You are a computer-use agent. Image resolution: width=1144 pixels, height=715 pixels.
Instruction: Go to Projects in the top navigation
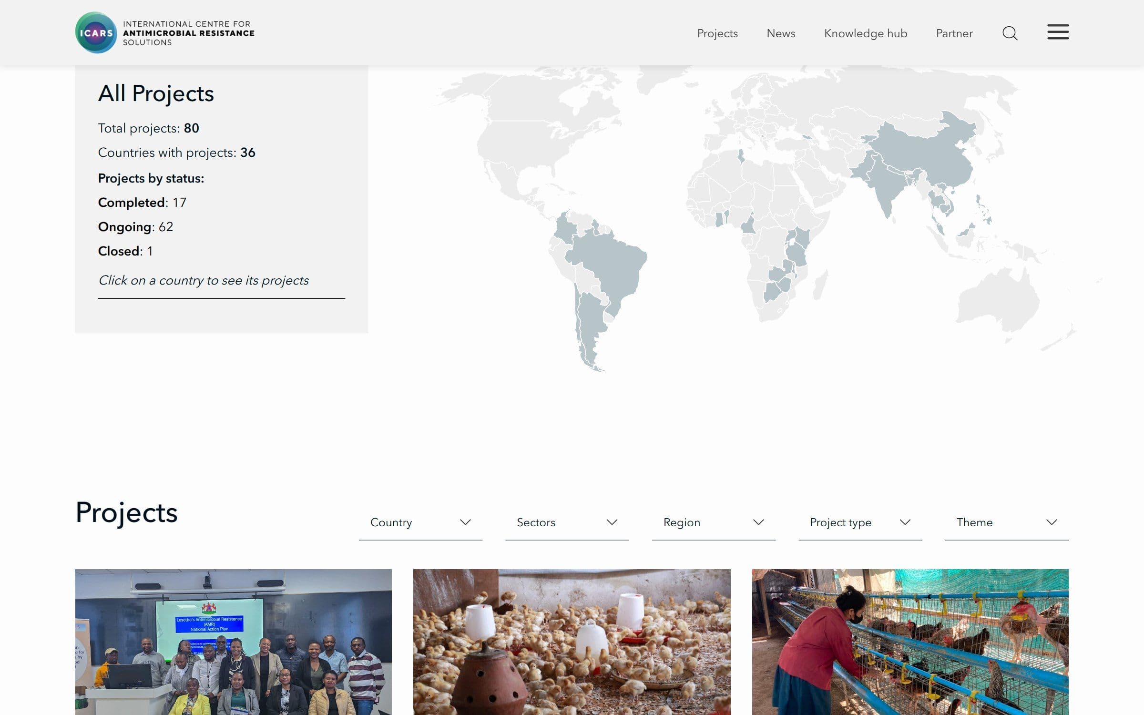717,33
